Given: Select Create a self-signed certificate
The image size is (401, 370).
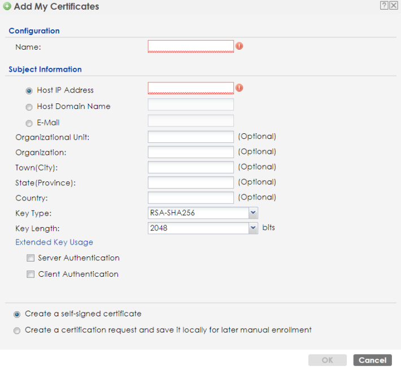Looking at the screenshot, I should click(x=17, y=314).
